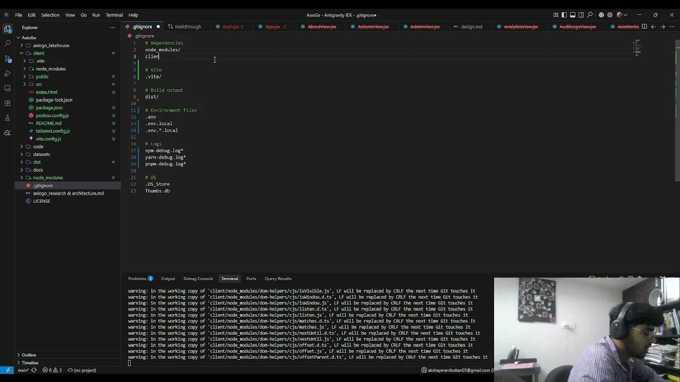
Task: Open the Extensions view in activity bar
Action: coord(7,102)
